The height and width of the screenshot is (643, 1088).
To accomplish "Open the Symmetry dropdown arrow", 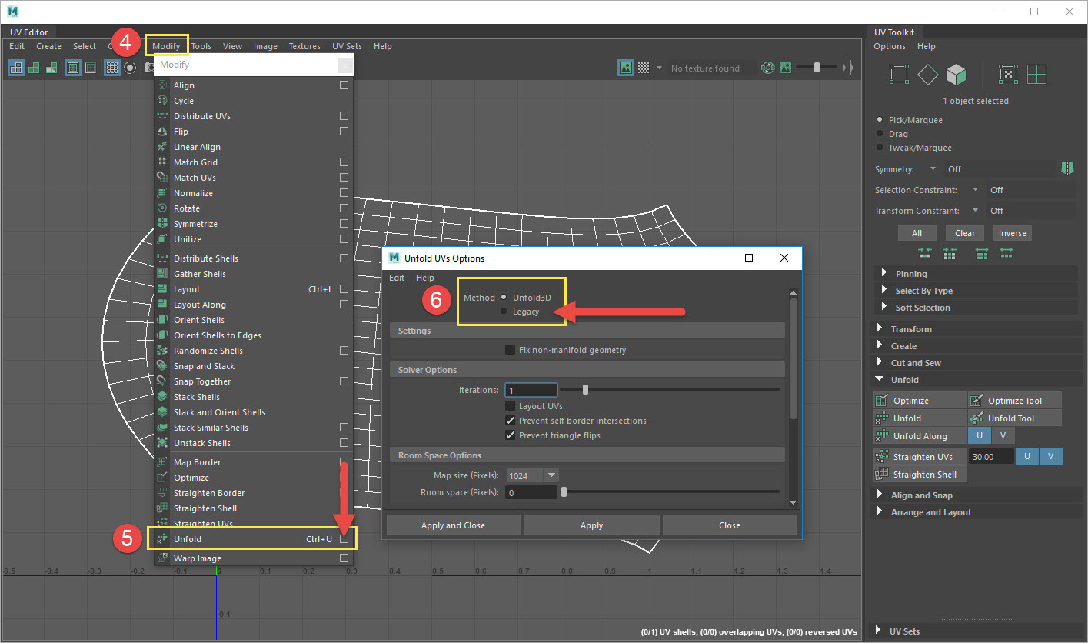I will pyautogui.click(x=933, y=168).
